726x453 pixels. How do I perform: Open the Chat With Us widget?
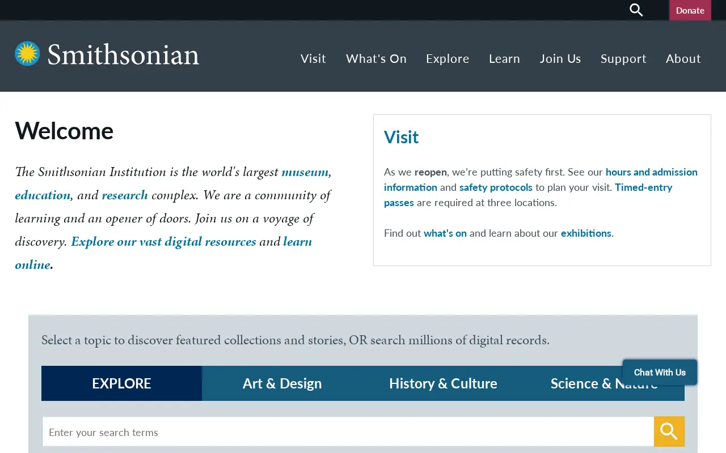point(660,372)
